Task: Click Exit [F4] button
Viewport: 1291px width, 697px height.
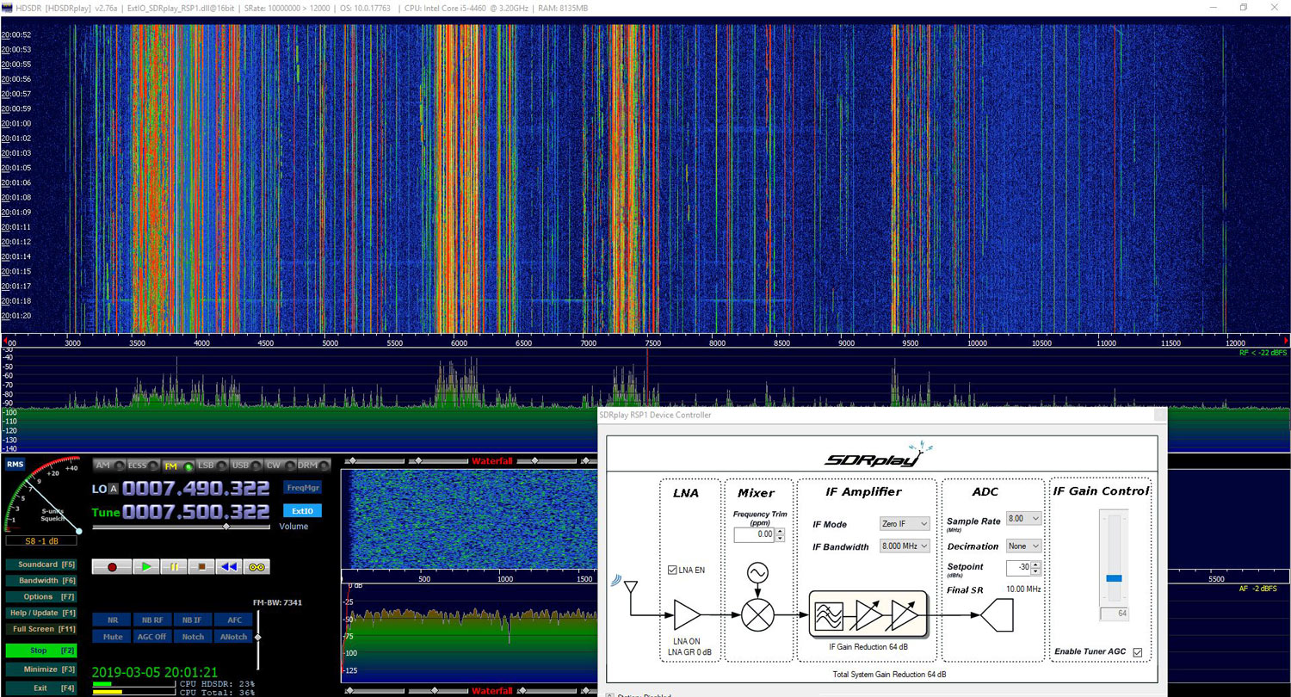Action: tap(40, 688)
